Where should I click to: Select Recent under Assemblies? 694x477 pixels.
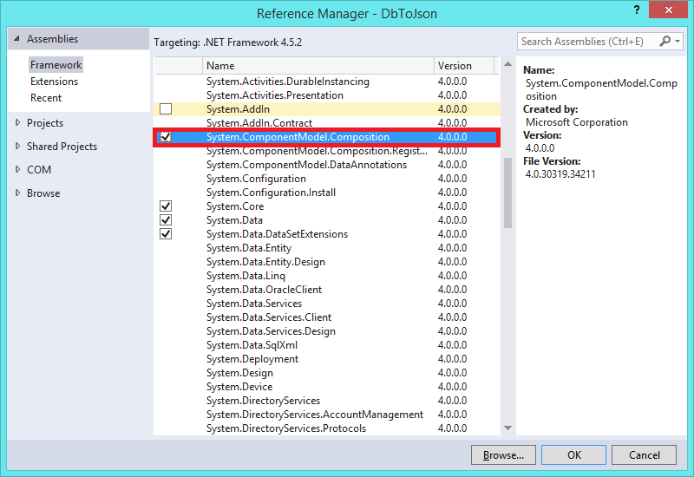pos(46,98)
